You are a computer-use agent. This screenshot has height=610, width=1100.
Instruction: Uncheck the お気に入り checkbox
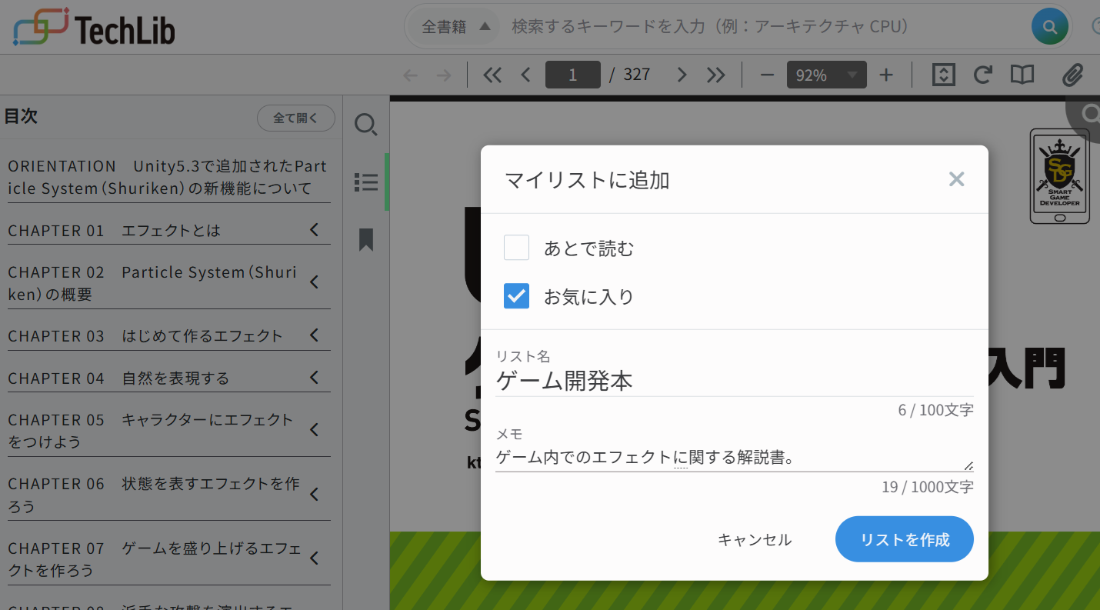pos(516,295)
